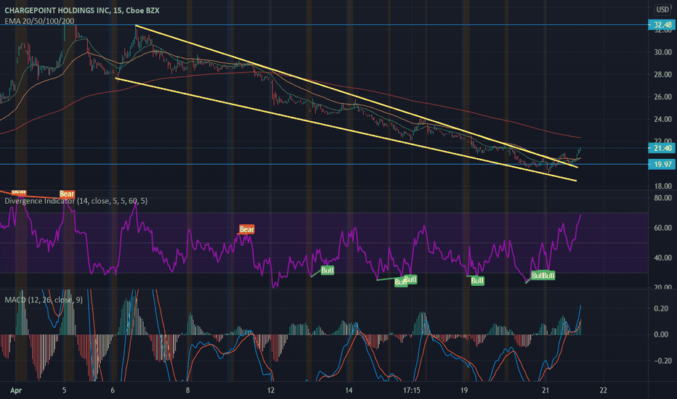Click the Bull label near date 13
This screenshot has width=677, height=399.
328,271
